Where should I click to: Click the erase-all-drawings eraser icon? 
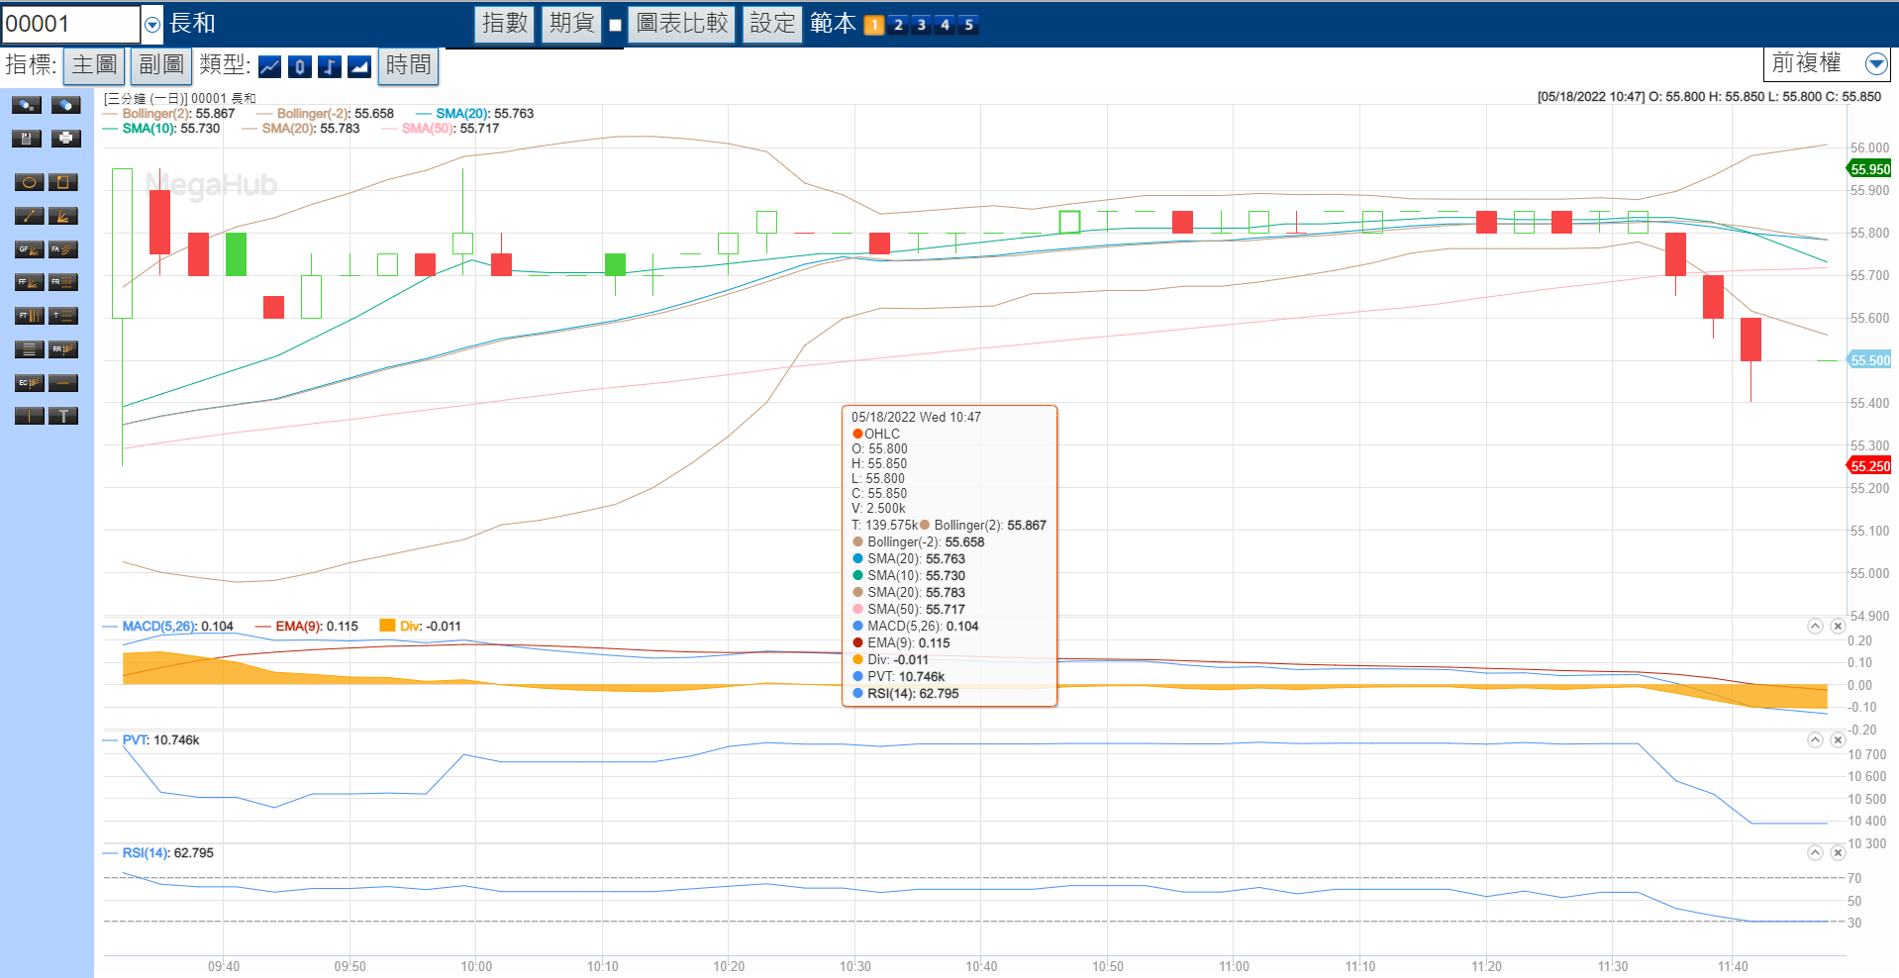65,105
